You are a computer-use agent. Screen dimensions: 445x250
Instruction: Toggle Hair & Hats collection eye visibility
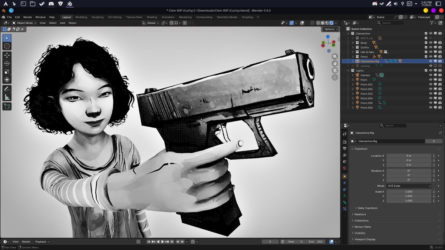[431, 52]
